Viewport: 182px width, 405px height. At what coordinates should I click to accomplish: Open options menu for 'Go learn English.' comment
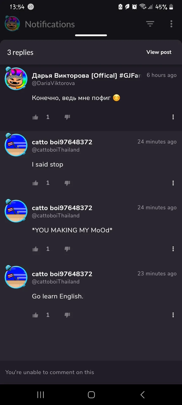pos(173,315)
